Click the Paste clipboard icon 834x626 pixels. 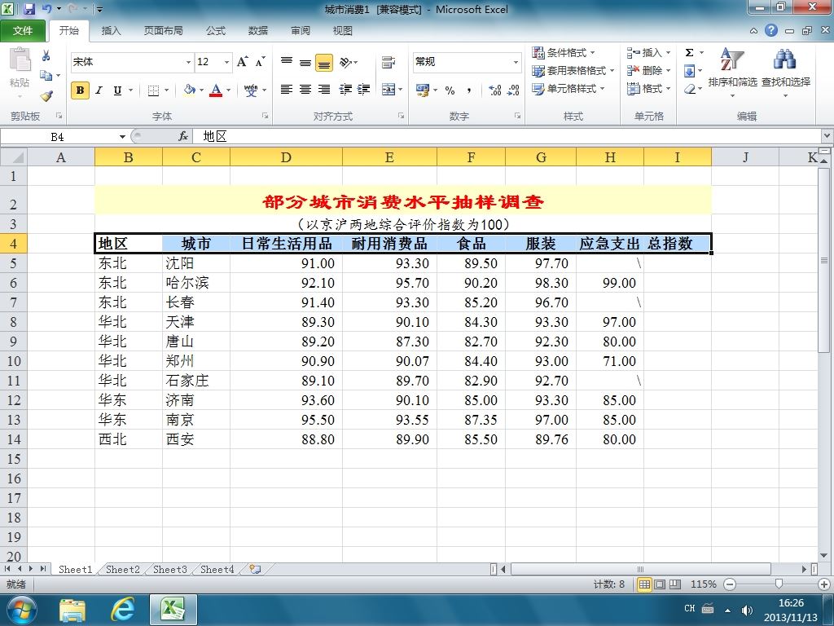point(20,60)
